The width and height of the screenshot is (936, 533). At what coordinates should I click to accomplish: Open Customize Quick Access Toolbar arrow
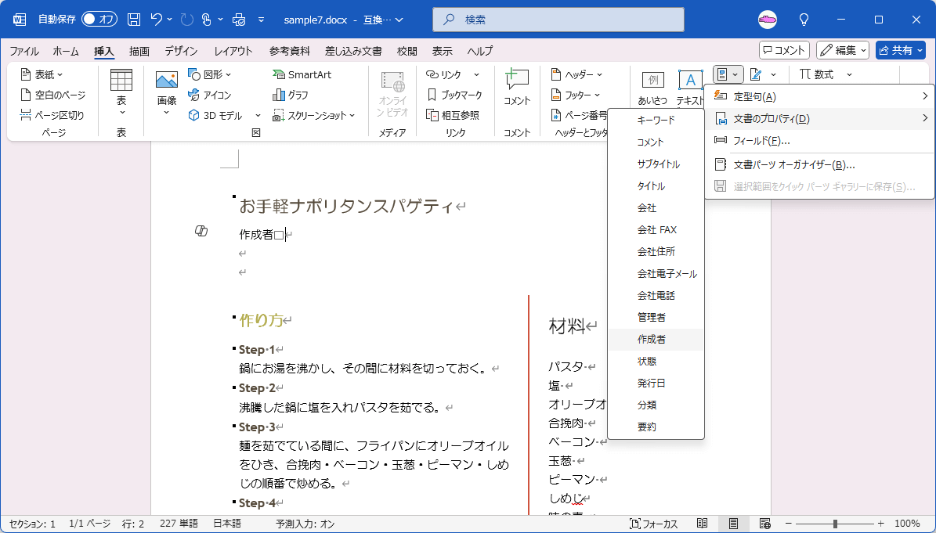(261, 20)
